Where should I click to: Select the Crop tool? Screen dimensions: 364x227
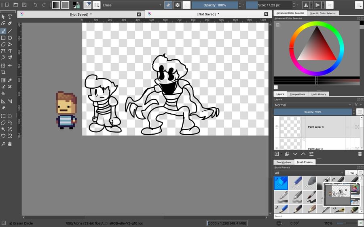[3, 72]
